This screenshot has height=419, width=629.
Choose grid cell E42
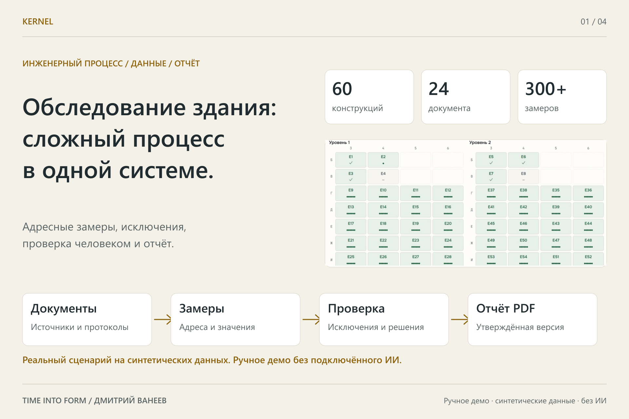pyautogui.click(x=523, y=210)
